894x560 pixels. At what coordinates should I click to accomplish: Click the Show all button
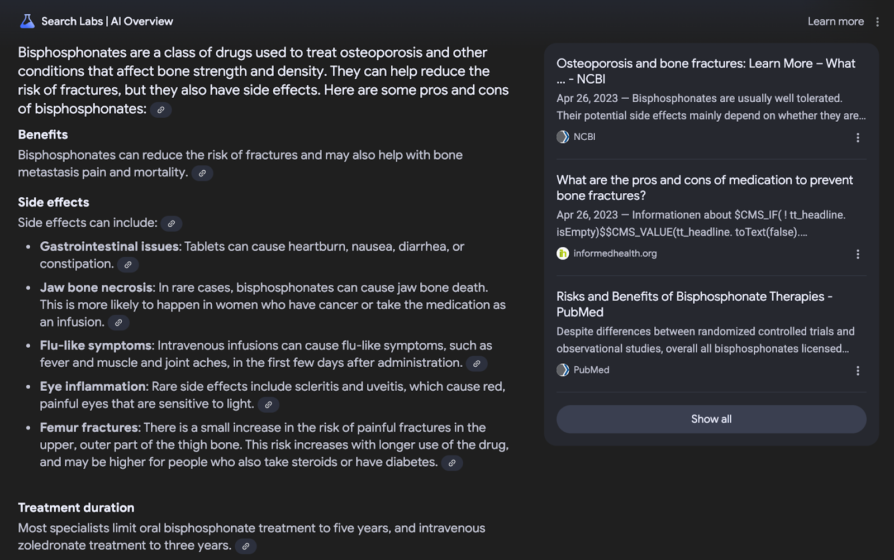click(x=711, y=419)
